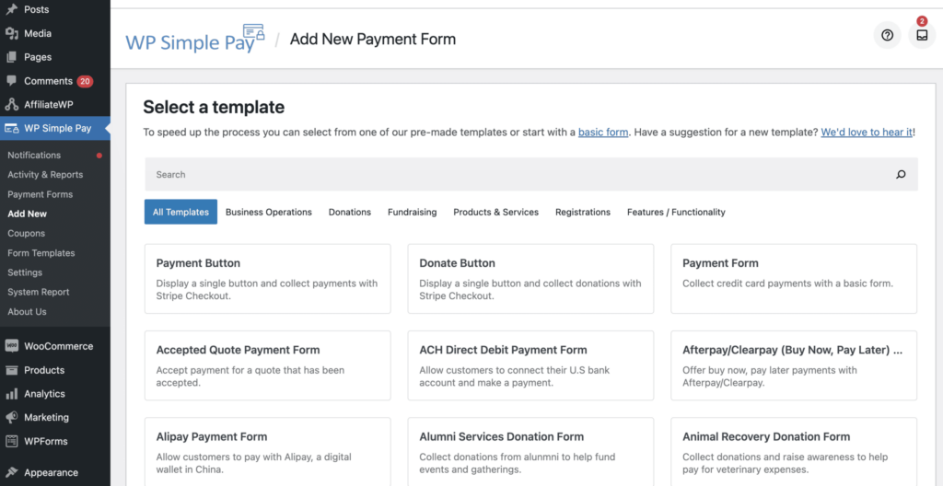Go to Payment Forms submenu

41,194
